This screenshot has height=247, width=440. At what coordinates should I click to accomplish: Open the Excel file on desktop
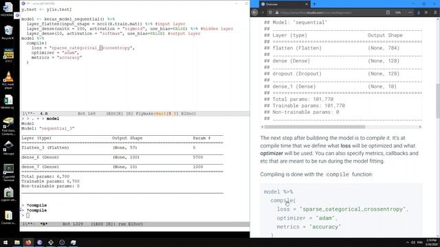pyautogui.click(x=8, y=102)
